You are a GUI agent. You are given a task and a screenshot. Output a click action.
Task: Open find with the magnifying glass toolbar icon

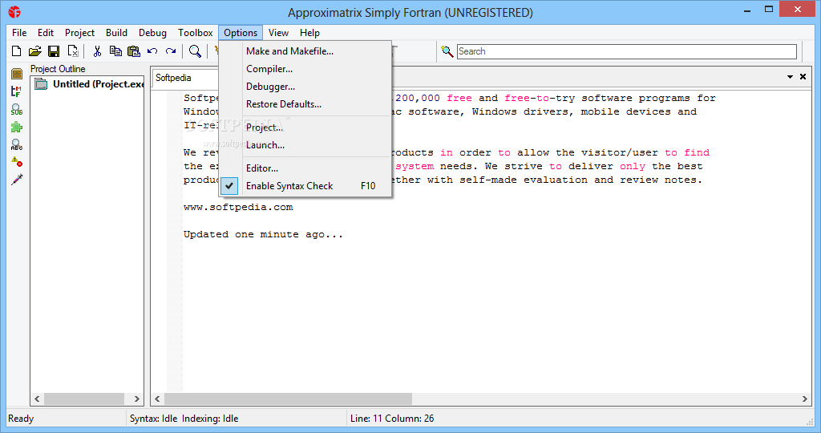click(195, 51)
